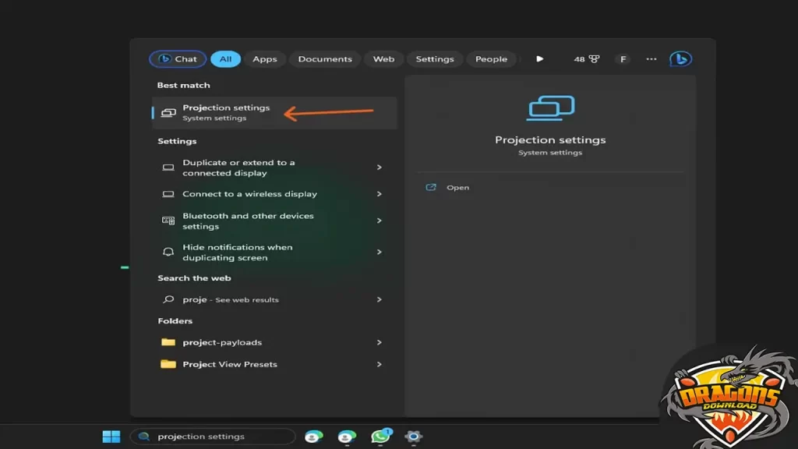The height and width of the screenshot is (449, 798).
Task: Open Project View Presets folder
Action: [x=229, y=364]
